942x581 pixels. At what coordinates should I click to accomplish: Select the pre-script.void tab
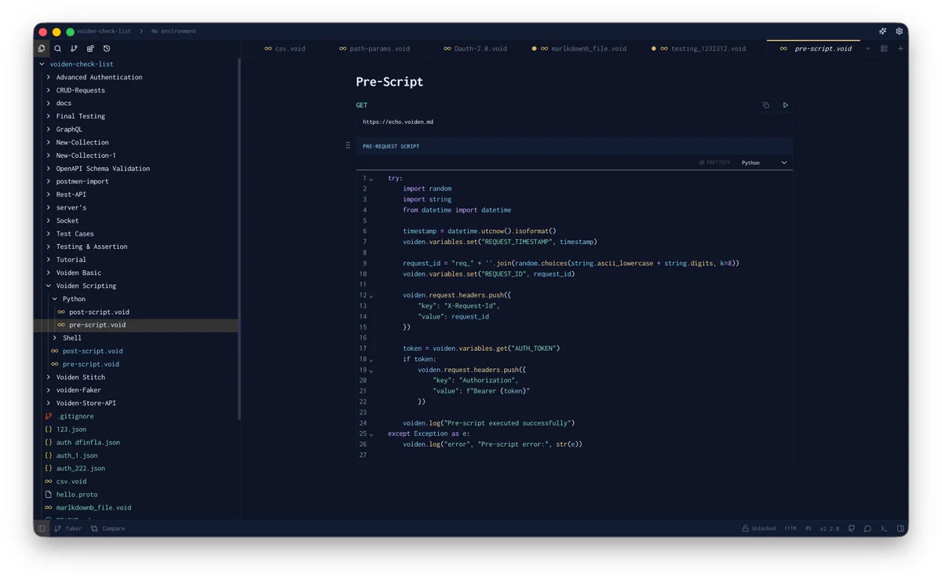click(x=815, y=49)
